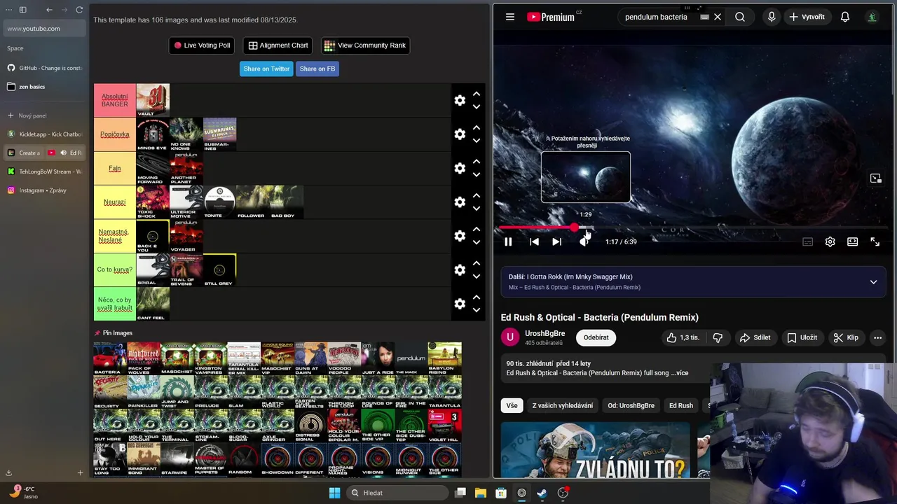This screenshot has width=897, height=504.
Task: Go to the previous video in playlist
Action: pos(534,241)
